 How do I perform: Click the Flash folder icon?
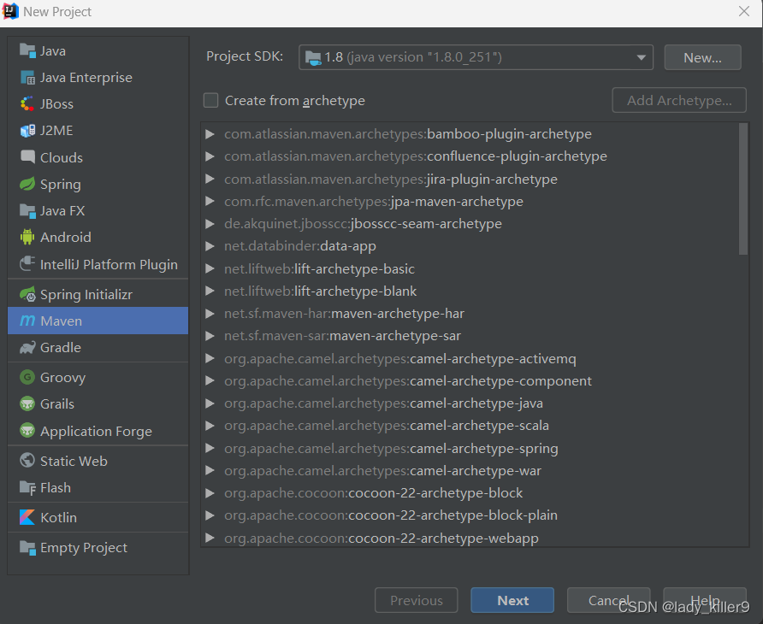(27, 487)
